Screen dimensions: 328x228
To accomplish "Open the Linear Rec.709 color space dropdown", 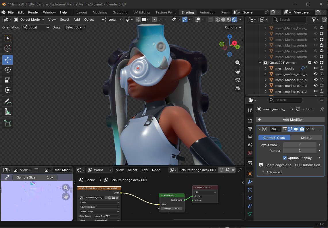I will tap(106, 216).
